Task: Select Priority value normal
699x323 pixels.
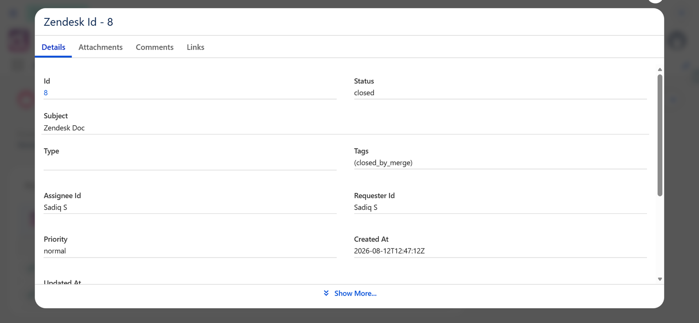Action: coord(55,251)
